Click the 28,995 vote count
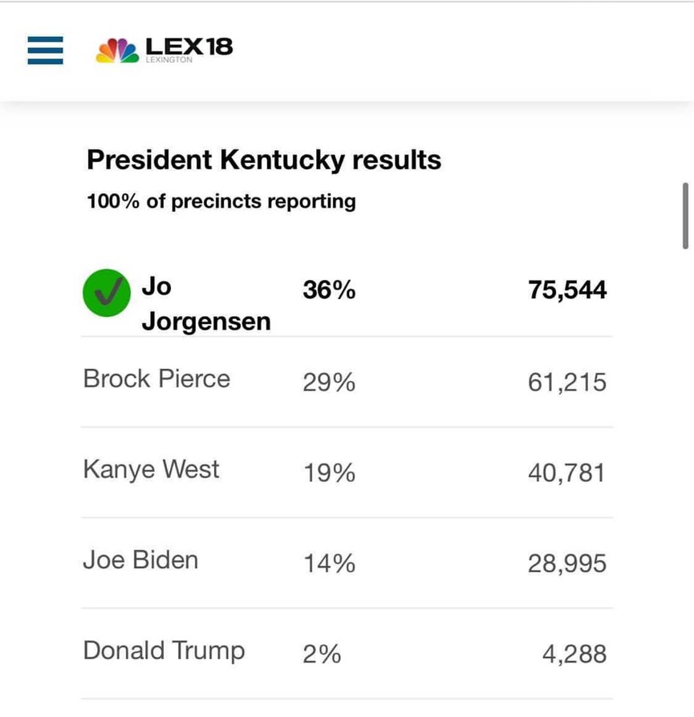The width and height of the screenshot is (694, 717). (x=567, y=563)
